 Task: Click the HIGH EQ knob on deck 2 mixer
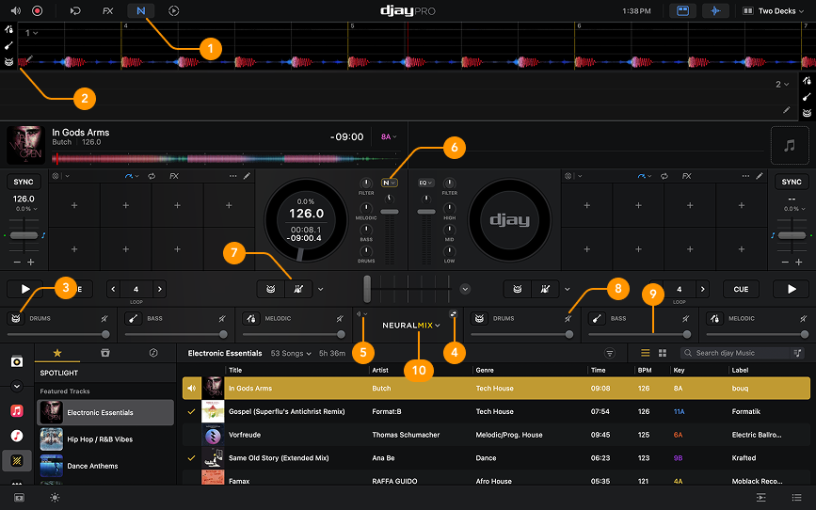point(449,208)
